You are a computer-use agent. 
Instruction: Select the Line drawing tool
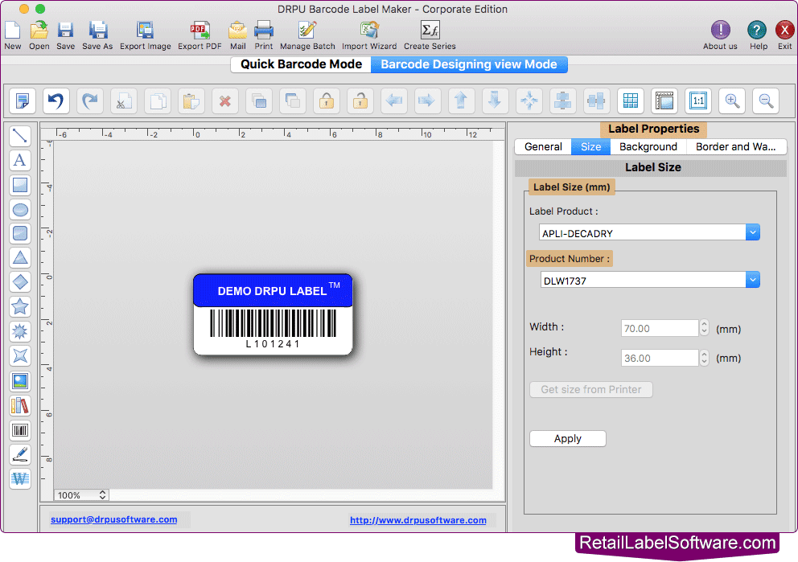[20, 136]
